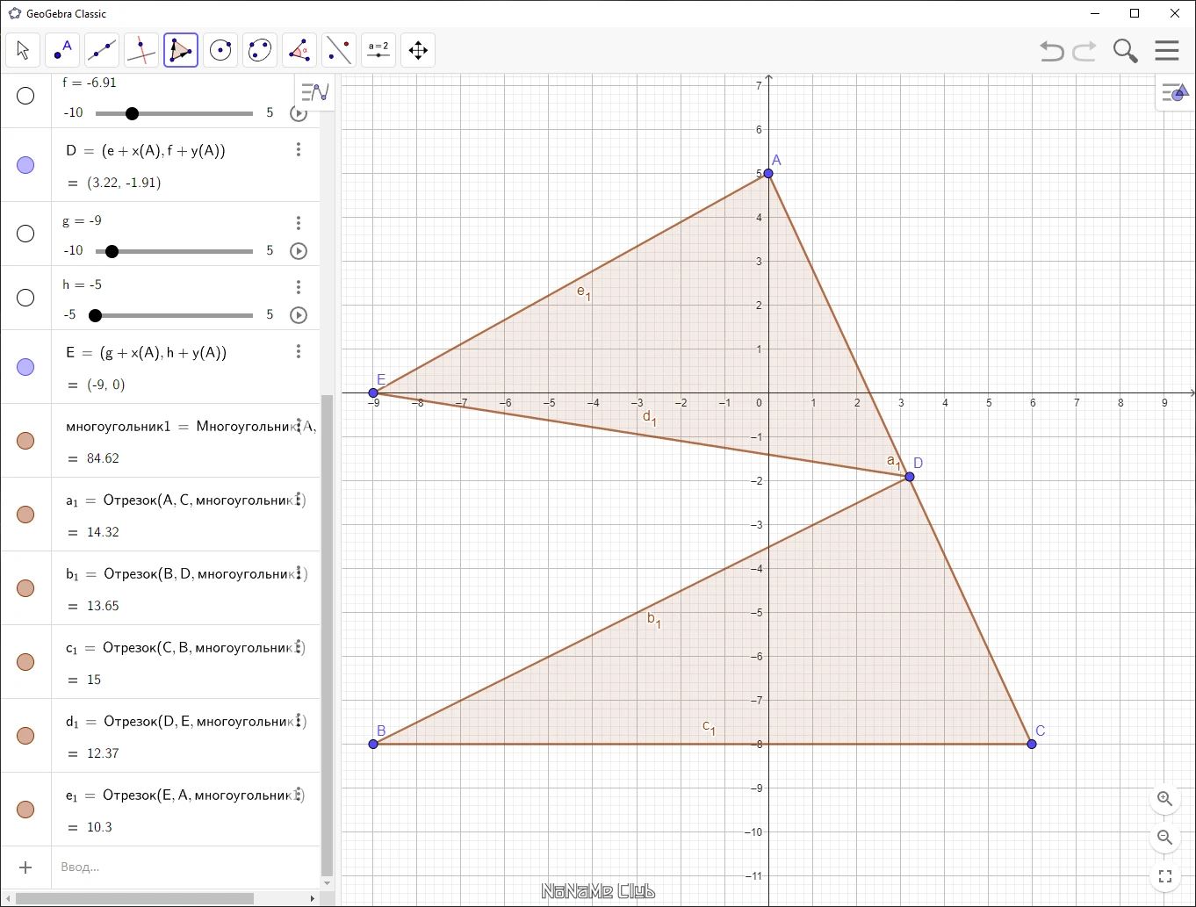Toggle visibility of segment a1

[x=25, y=515]
